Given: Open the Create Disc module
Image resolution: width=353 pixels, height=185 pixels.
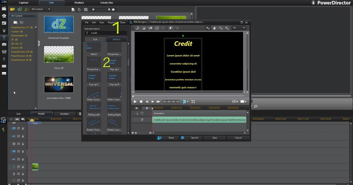Looking at the screenshot, I should tap(107, 3).
